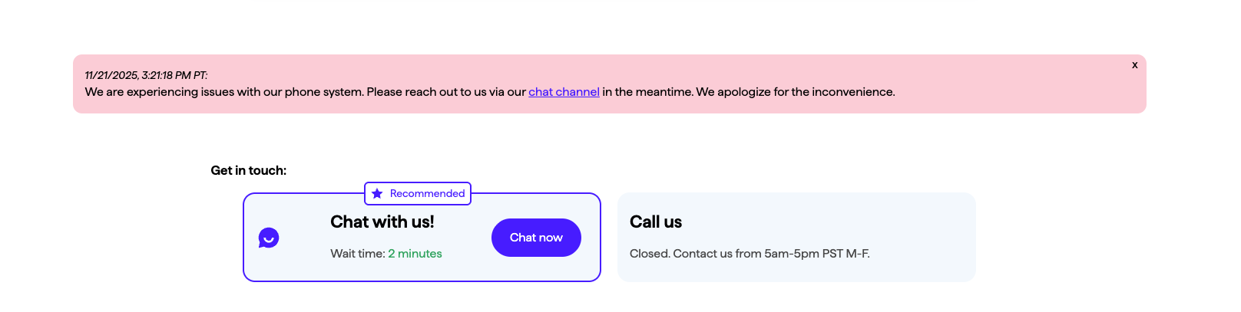1241x312 pixels.
Task: Select the Recommended badge label
Action: click(427, 194)
